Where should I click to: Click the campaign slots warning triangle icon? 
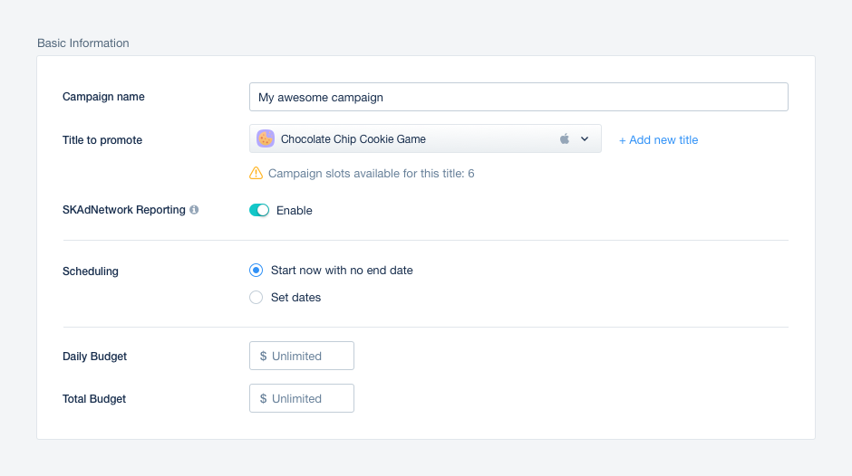pyautogui.click(x=256, y=173)
